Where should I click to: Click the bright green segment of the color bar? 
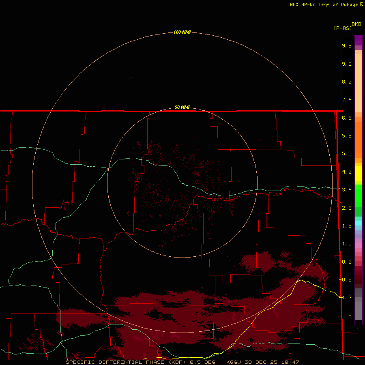tap(358, 195)
